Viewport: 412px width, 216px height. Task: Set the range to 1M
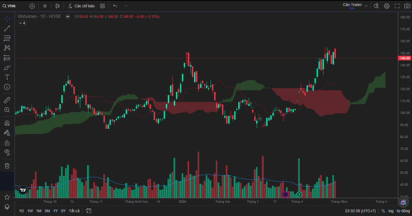point(39,211)
